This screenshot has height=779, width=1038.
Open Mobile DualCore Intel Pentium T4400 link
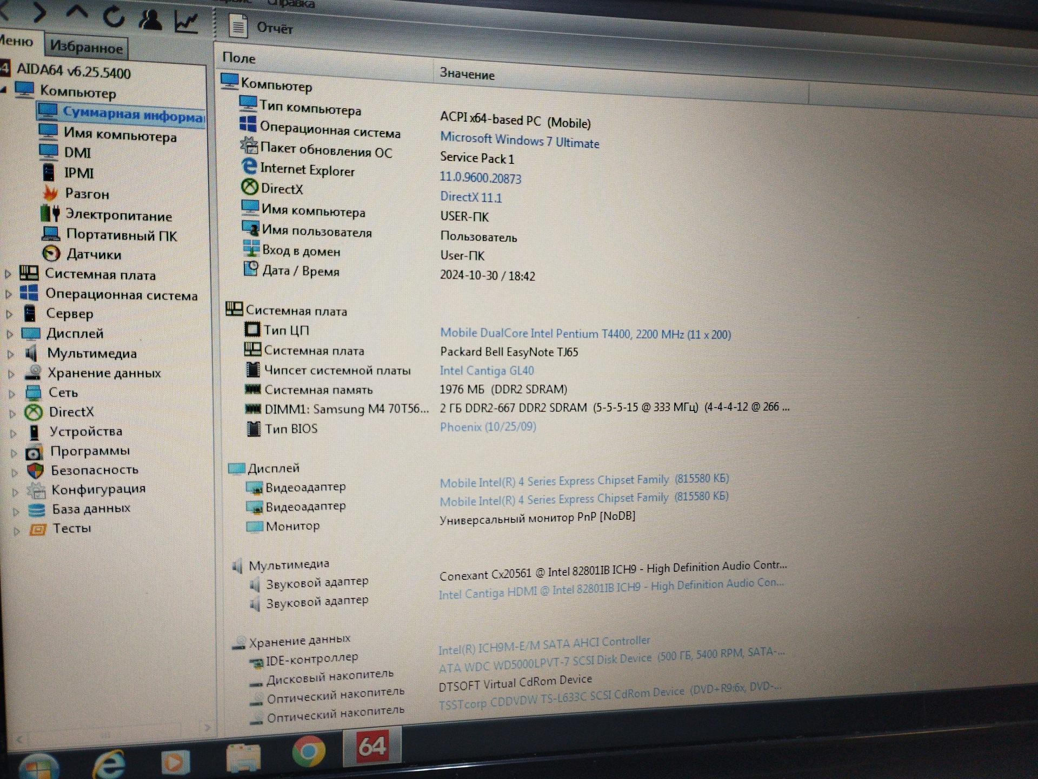click(585, 333)
